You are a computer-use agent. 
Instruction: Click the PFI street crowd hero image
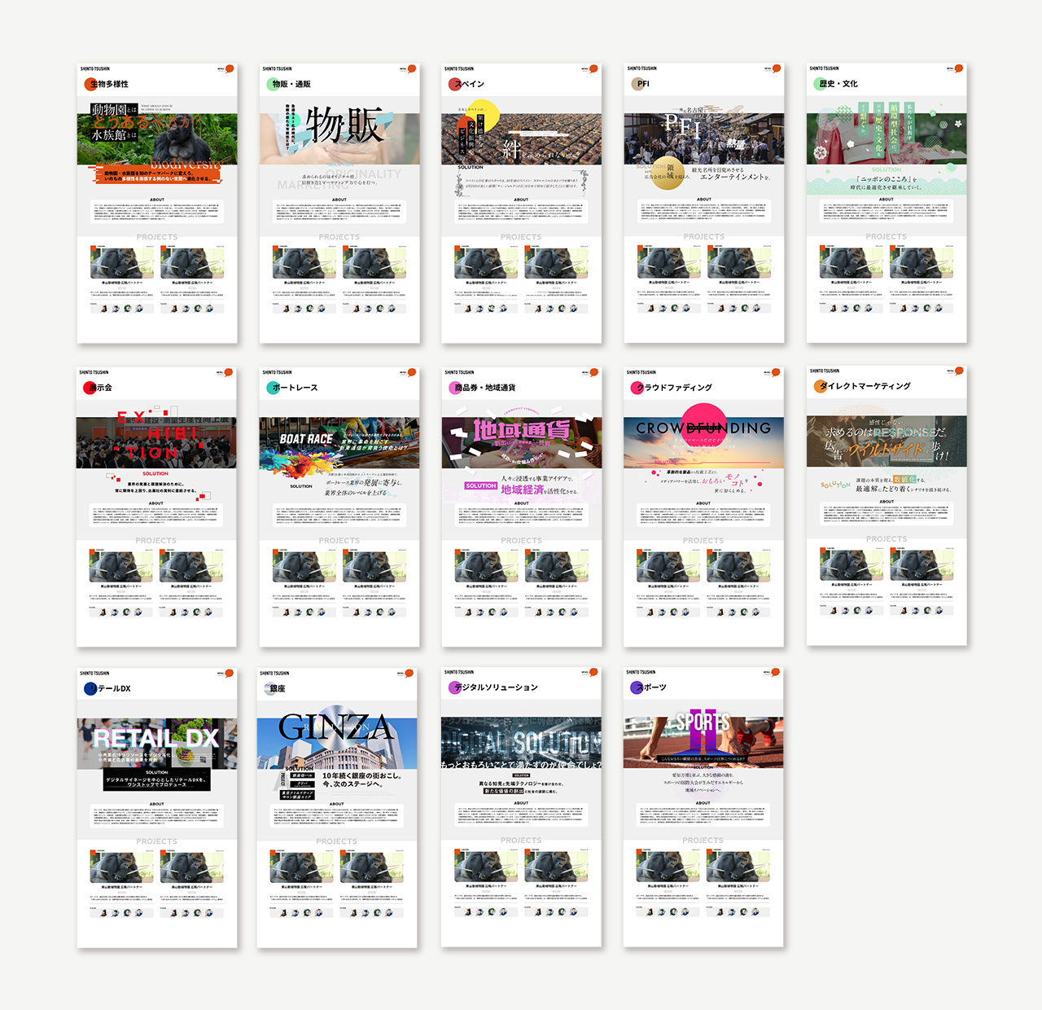pyautogui.click(x=704, y=138)
